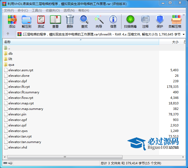Viewport: 188px width, 168px height.
Task: Select the file elevator.tan.summary
Action: [x=25, y=142]
